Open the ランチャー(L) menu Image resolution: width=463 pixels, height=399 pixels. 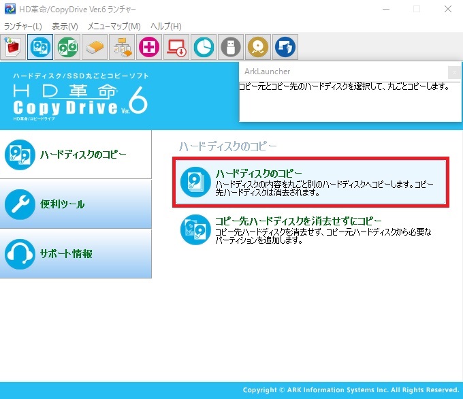[x=23, y=27]
